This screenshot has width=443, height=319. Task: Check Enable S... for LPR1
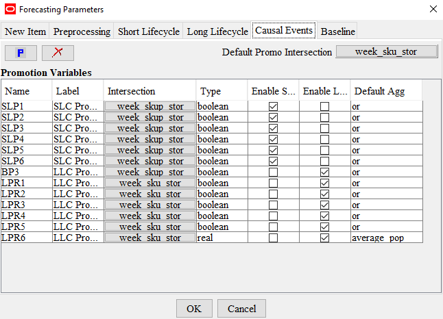click(273, 183)
